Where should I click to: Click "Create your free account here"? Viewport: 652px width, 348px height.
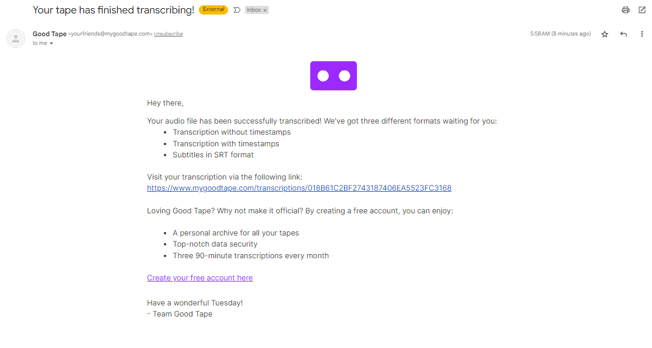(200, 278)
